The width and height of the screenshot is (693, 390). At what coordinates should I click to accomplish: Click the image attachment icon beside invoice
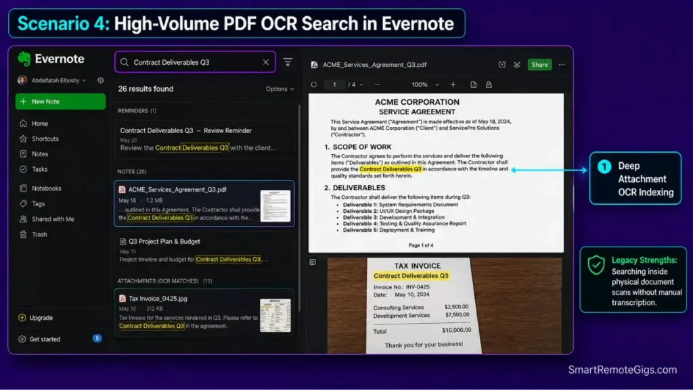point(313,262)
